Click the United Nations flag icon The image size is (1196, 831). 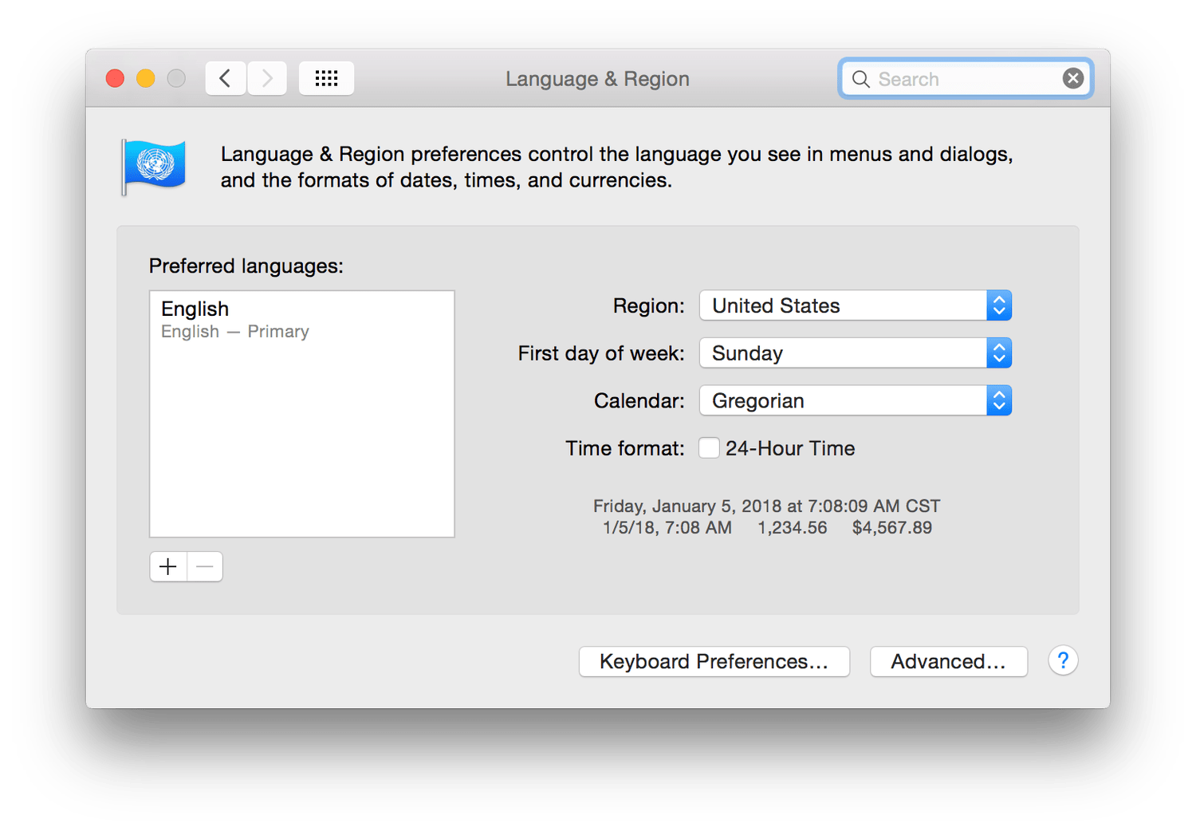(x=155, y=166)
